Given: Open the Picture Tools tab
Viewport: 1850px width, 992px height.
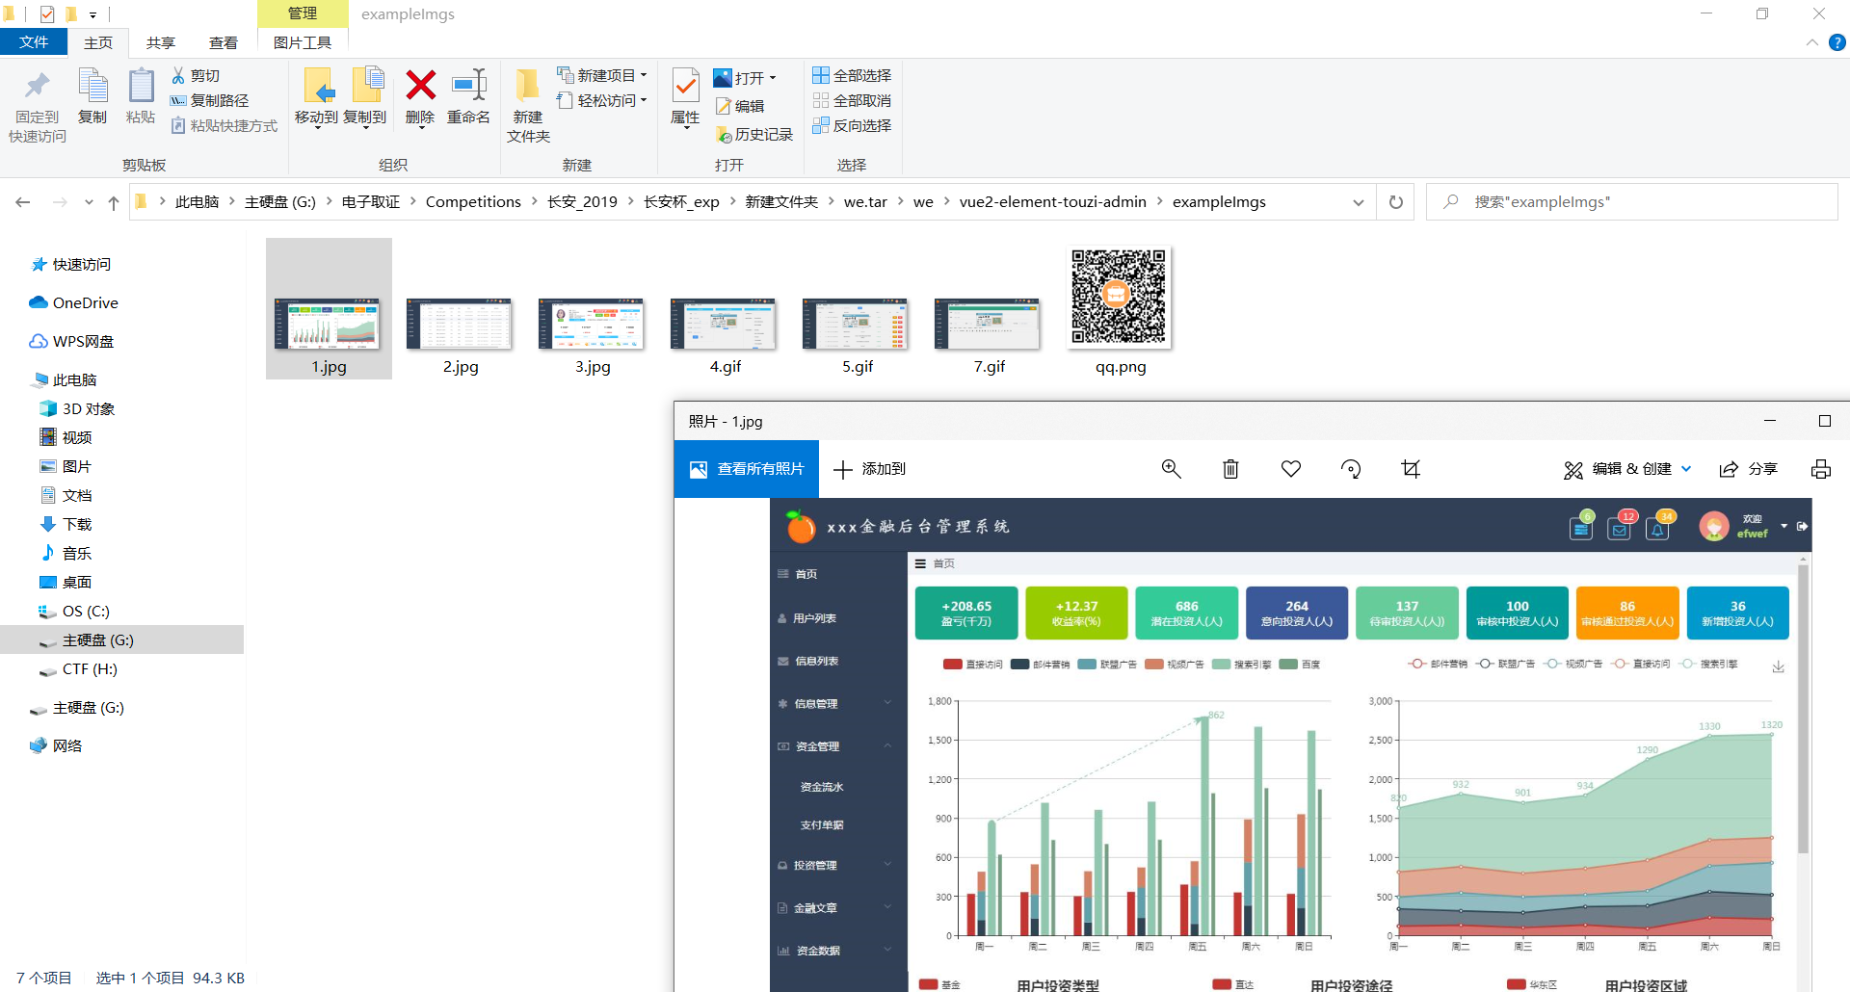Looking at the screenshot, I should [x=303, y=42].
